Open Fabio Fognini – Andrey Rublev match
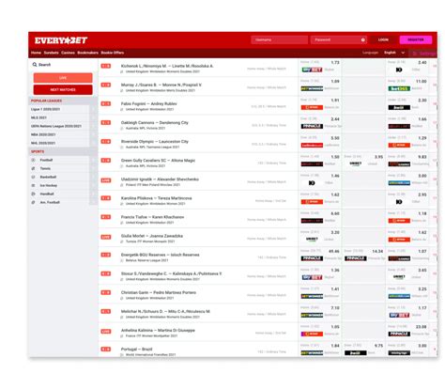Viewport: 445px width, 389px height. [x=149, y=103]
